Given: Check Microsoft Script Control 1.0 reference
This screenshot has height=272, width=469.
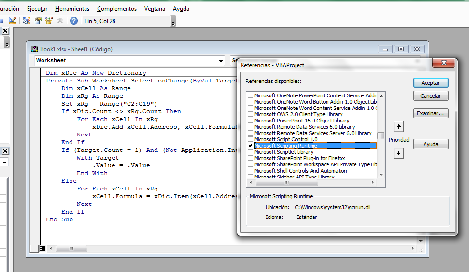Looking at the screenshot, I should pyautogui.click(x=250, y=139).
